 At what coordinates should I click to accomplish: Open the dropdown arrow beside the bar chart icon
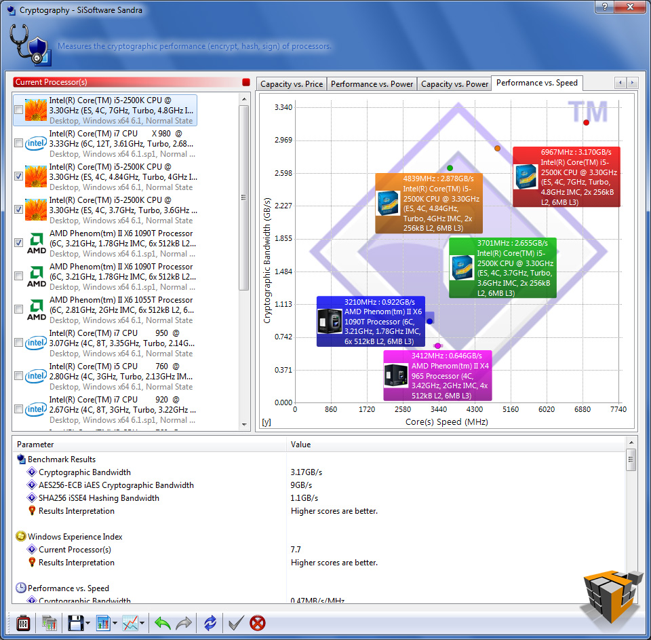(x=115, y=623)
